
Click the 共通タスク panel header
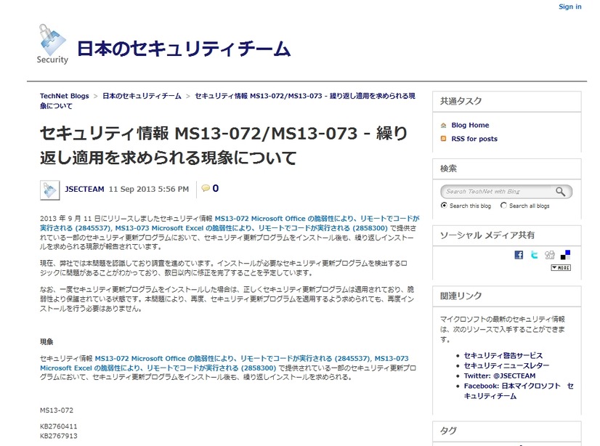(x=507, y=102)
